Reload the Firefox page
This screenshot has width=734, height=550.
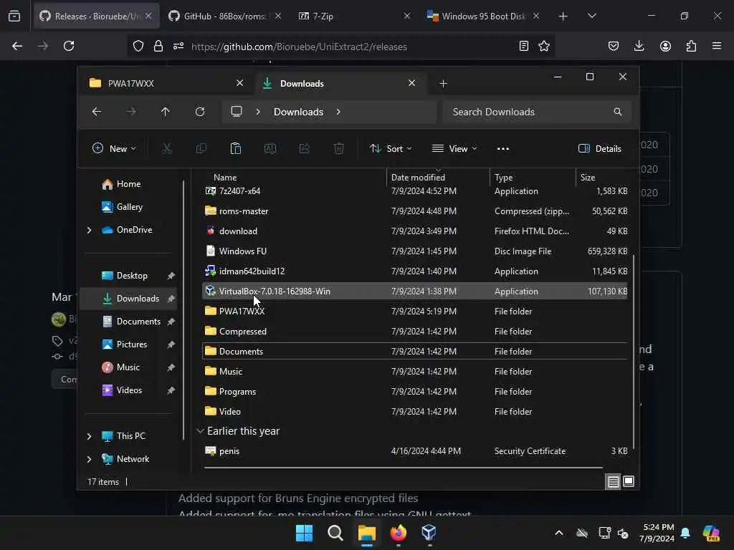(x=69, y=46)
